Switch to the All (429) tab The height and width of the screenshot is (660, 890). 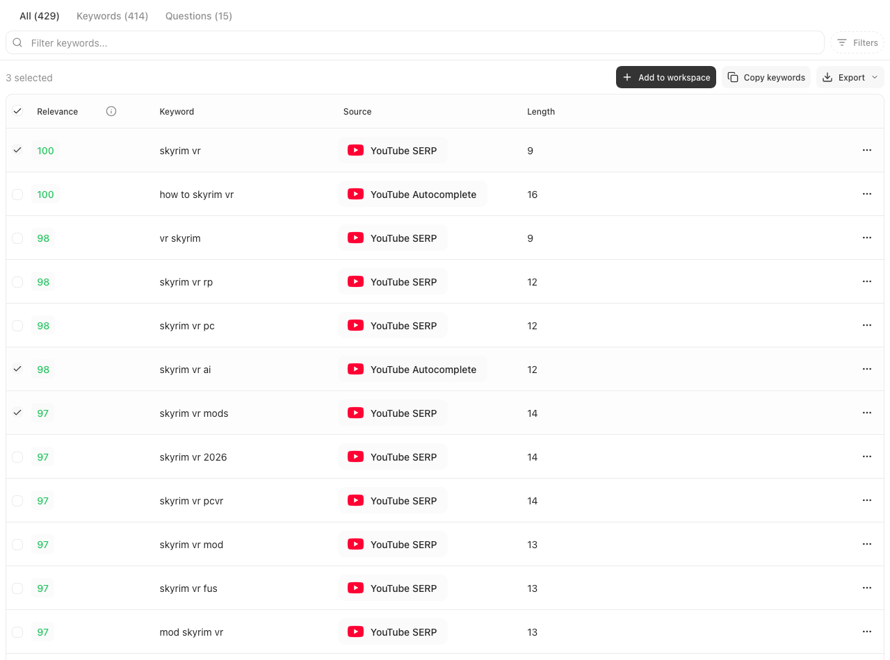coord(40,16)
